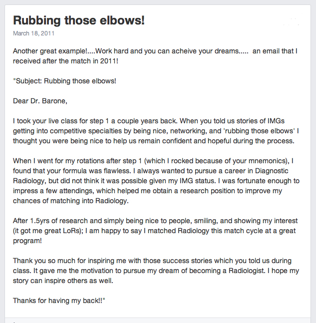Click the paragraph starting 'Thank you so much'

pyautogui.click(x=156, y=271)
